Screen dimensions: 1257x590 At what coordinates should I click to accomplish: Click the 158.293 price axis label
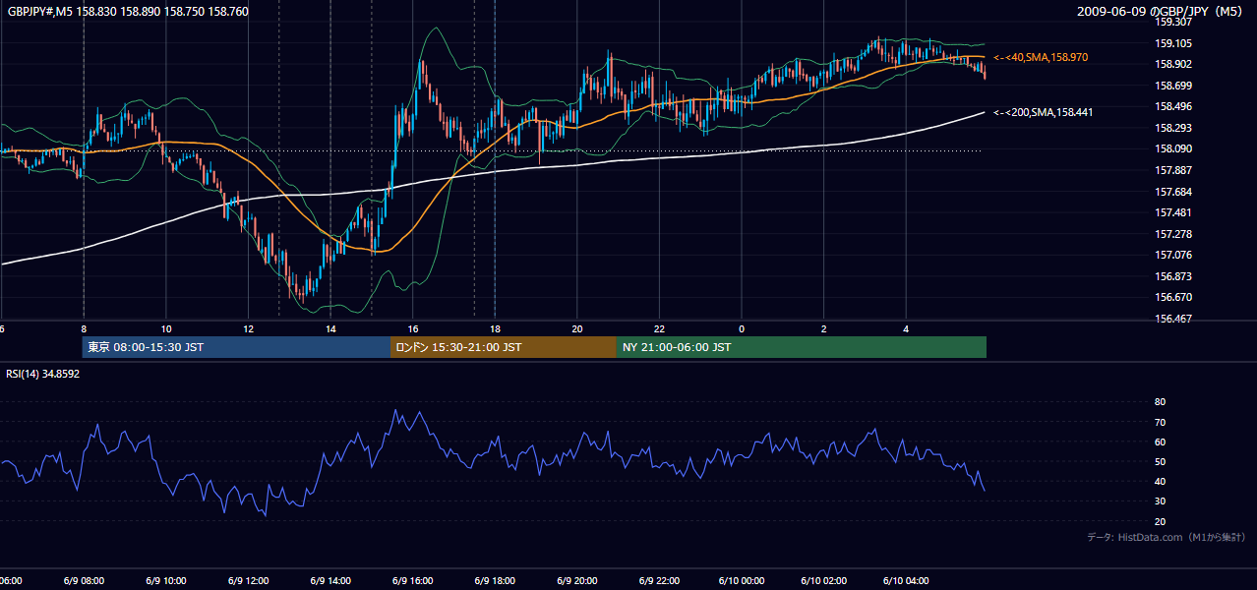[1174, 128]
